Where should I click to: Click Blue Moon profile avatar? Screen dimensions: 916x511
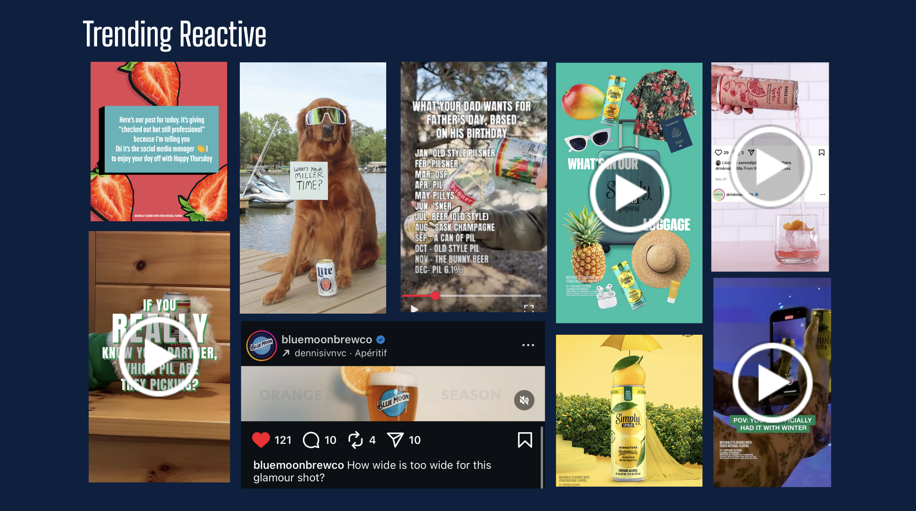pos(261,346)
